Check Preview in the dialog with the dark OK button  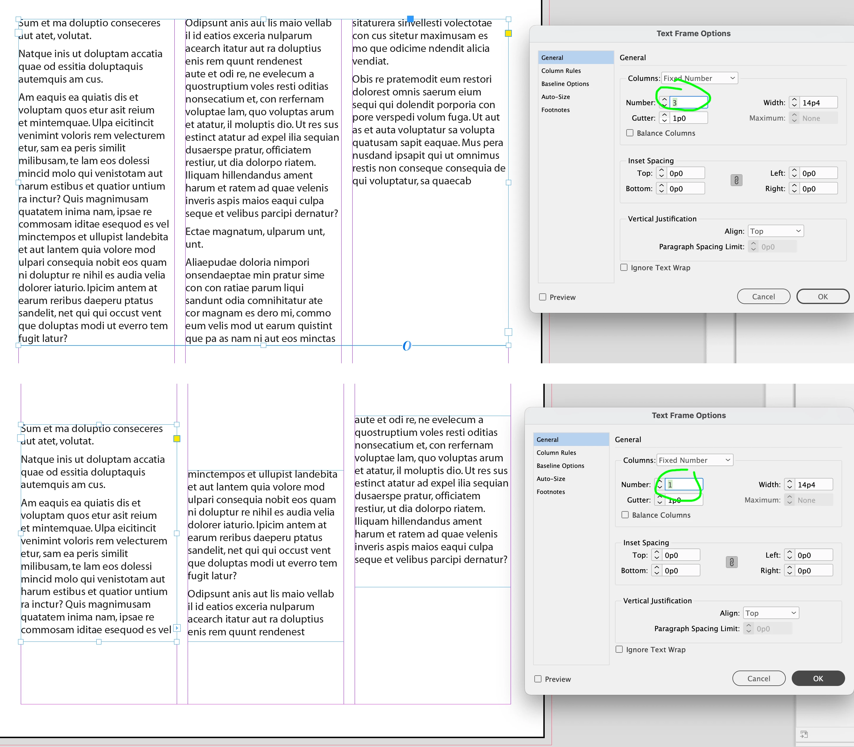(538, 679)
